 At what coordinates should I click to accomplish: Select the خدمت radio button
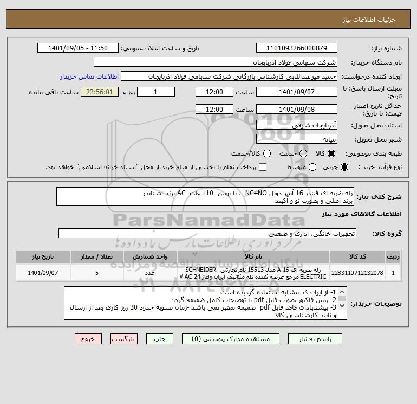click(x=303, y=153)
